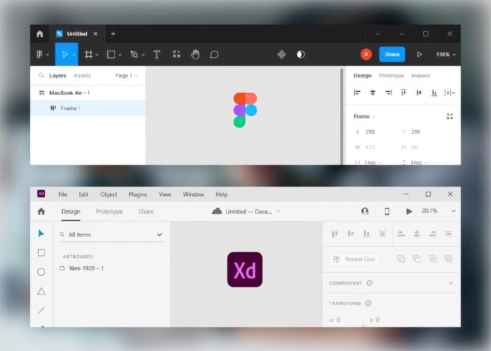
Task: Select the XD Ellipse tool
Action: pos(41,272)
